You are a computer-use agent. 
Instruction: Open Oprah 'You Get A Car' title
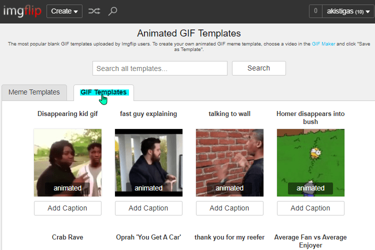pyautogui.click(x=148, y=237)
